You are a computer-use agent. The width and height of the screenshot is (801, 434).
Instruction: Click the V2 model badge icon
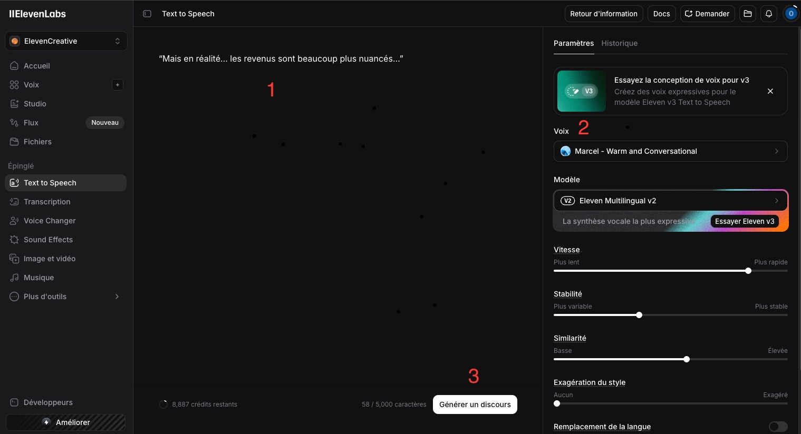pos(567,201)
